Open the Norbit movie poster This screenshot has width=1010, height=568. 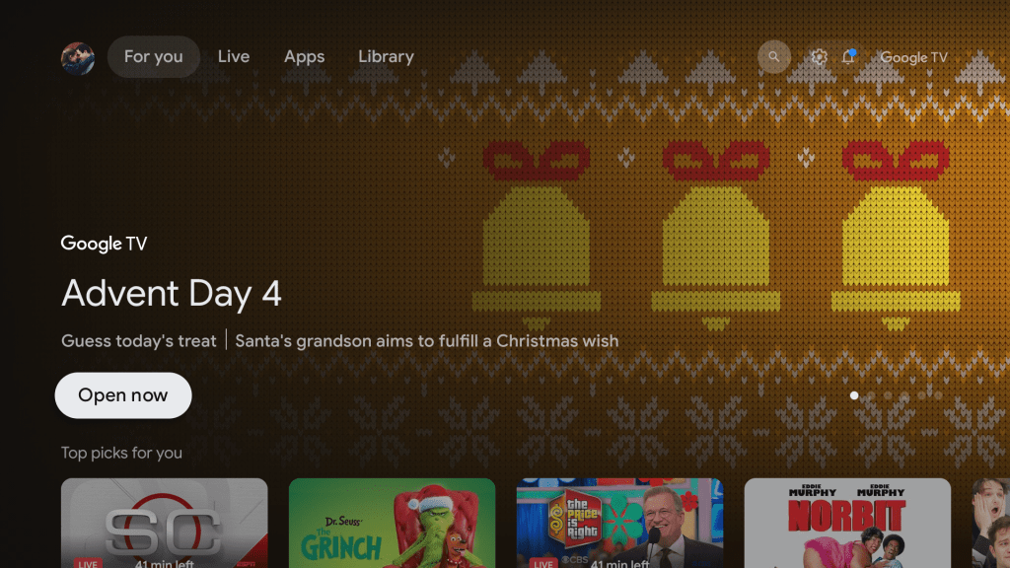point(847,523)
